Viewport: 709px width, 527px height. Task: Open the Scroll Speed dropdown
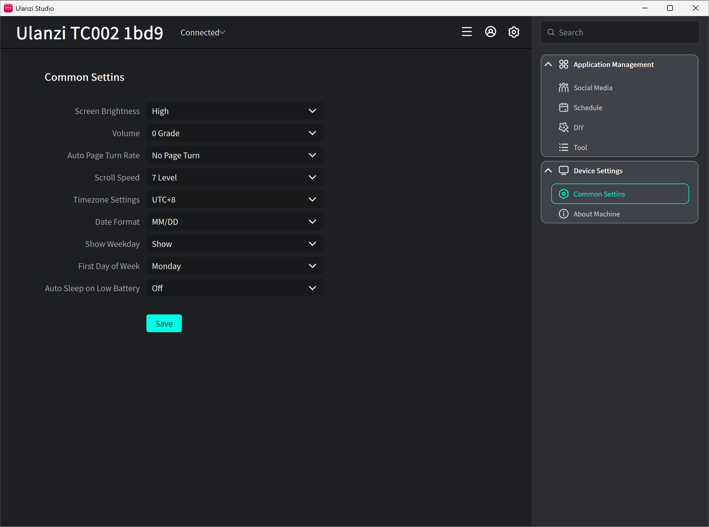235,177
